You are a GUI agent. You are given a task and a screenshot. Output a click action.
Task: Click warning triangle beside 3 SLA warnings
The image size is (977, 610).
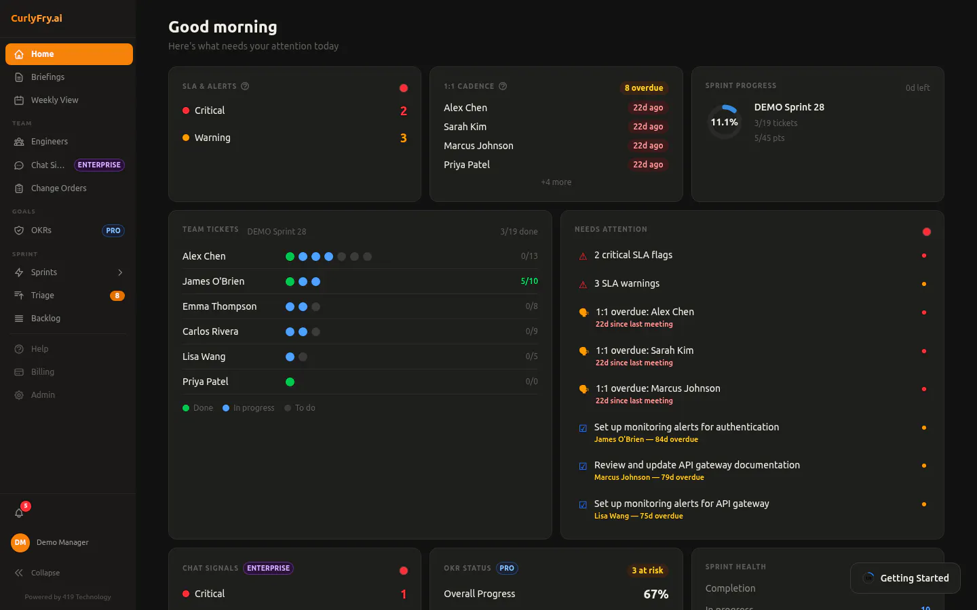(x=583, y=285)
